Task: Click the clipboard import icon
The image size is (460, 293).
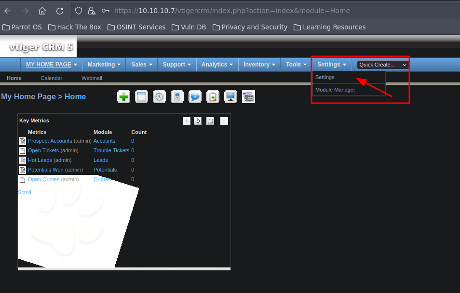Action: pos(213,97)
